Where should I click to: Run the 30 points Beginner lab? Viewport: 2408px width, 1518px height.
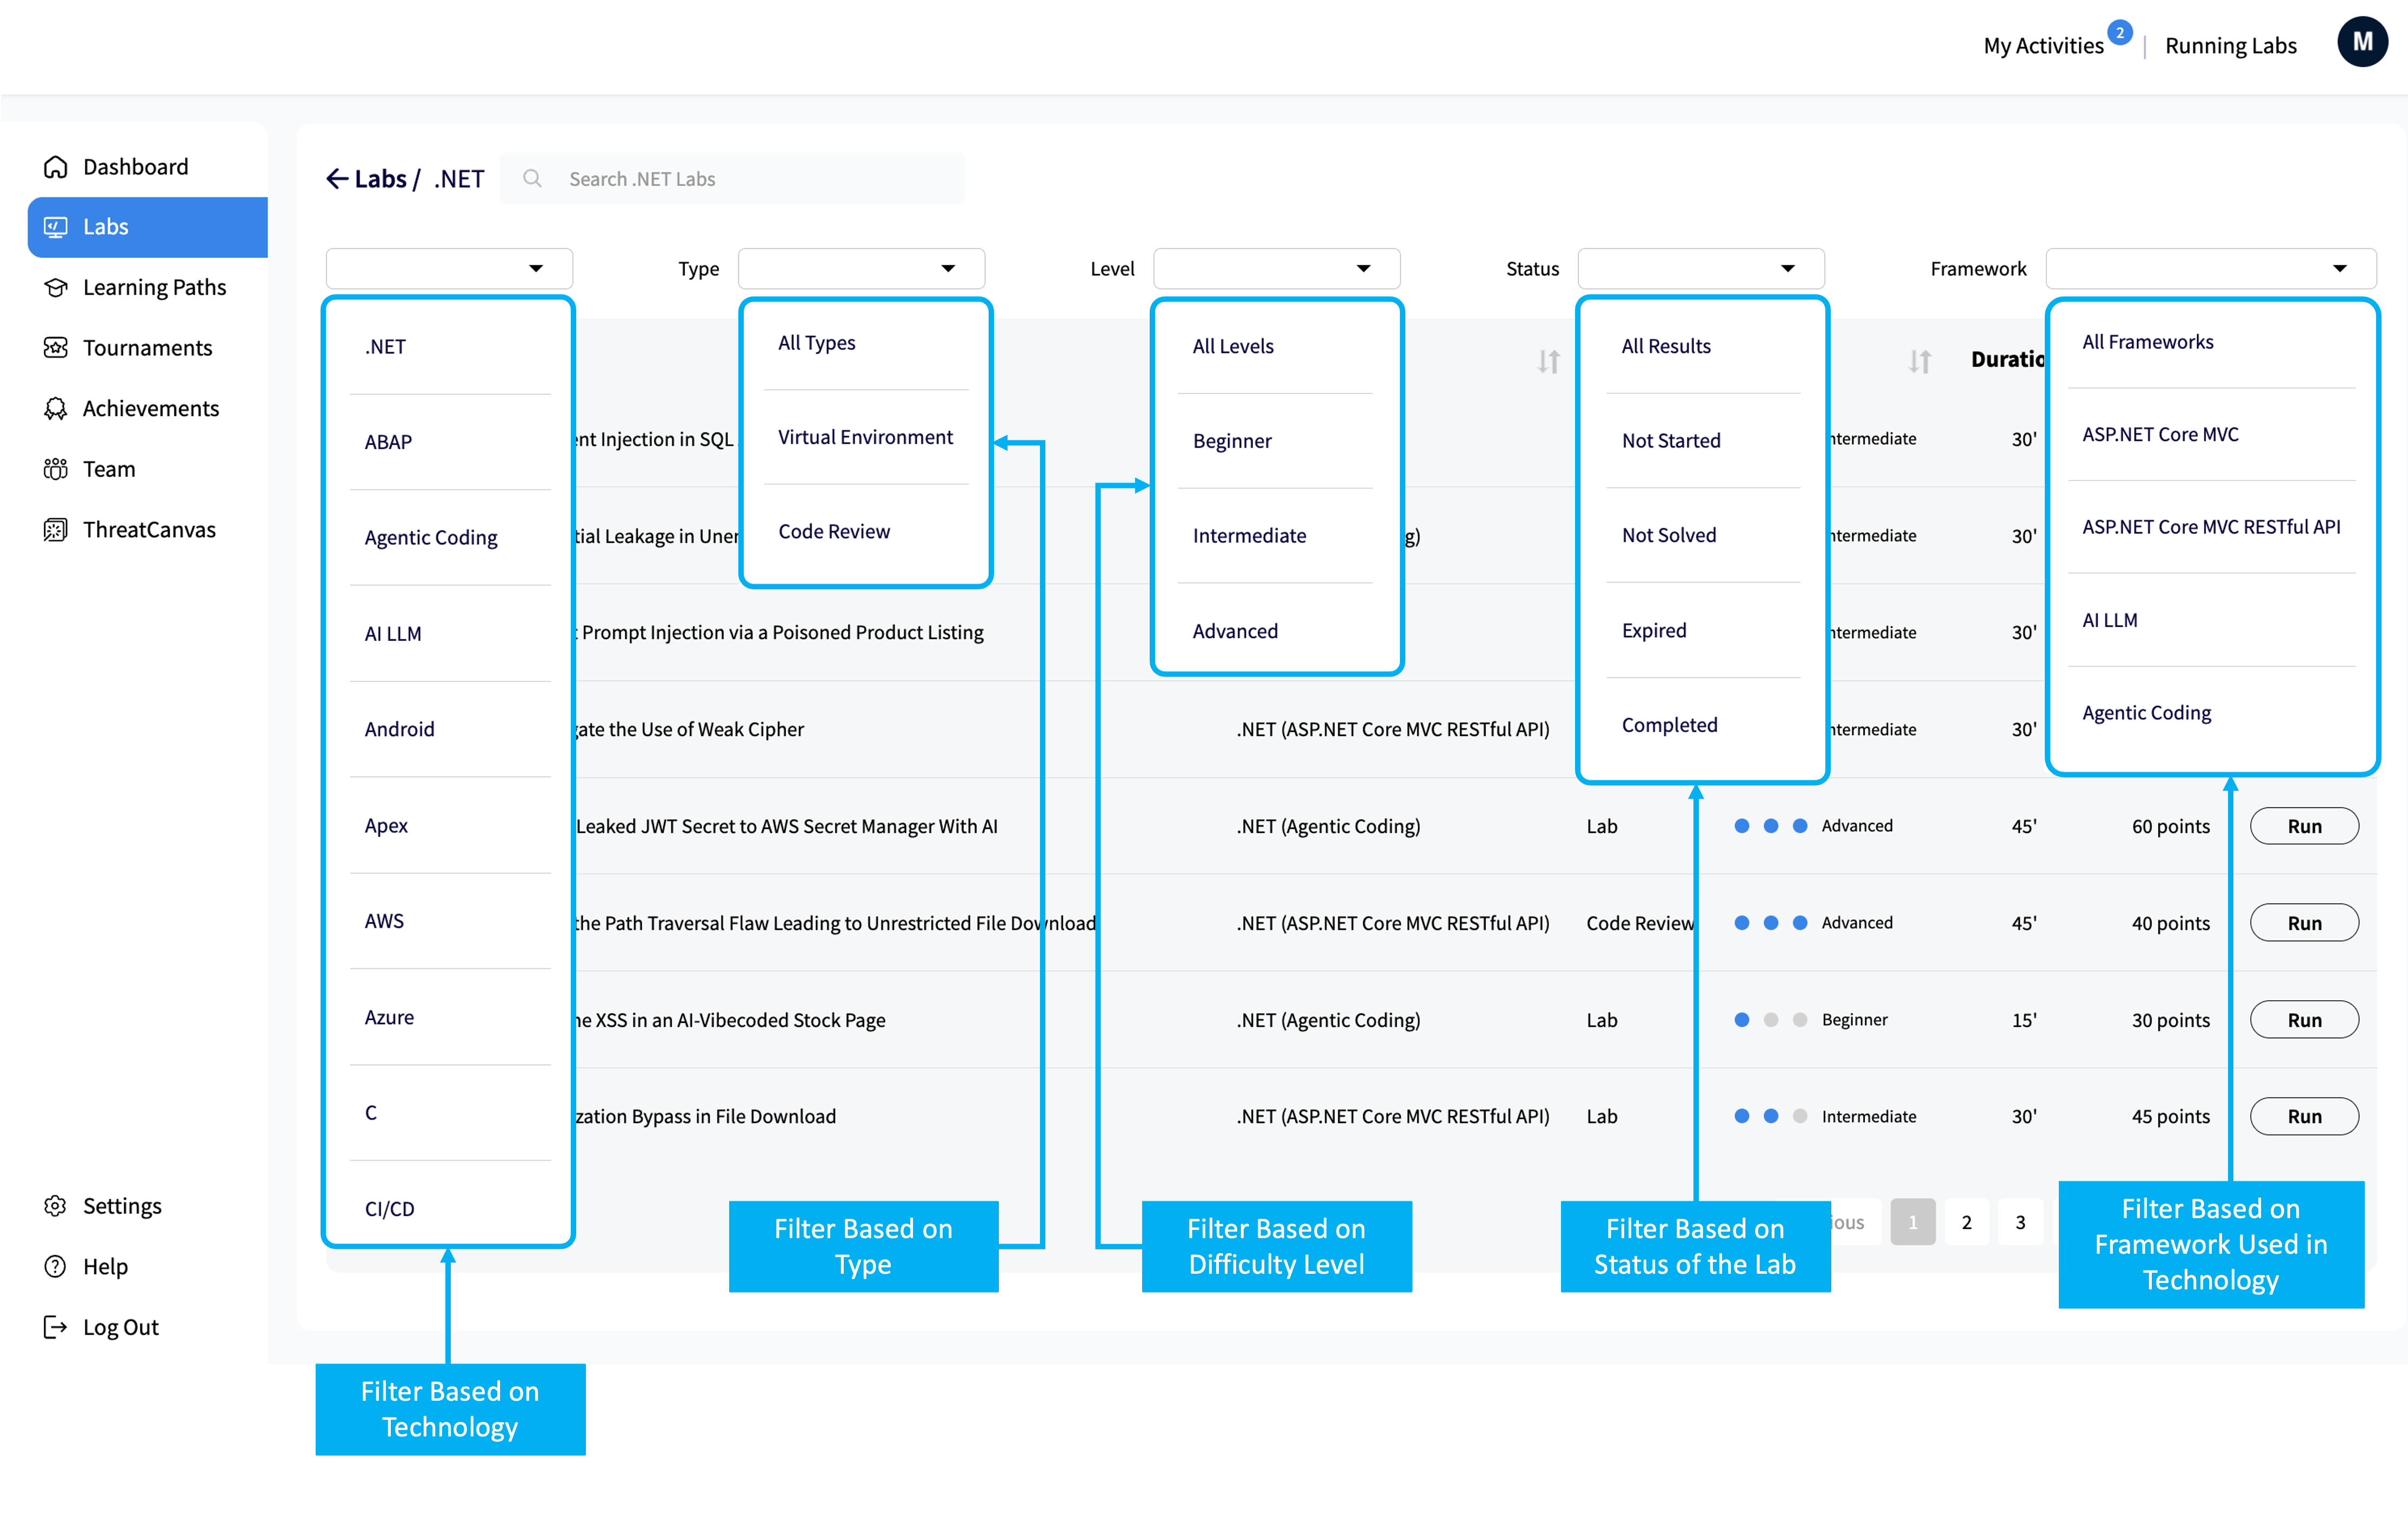[2304, 1020]
